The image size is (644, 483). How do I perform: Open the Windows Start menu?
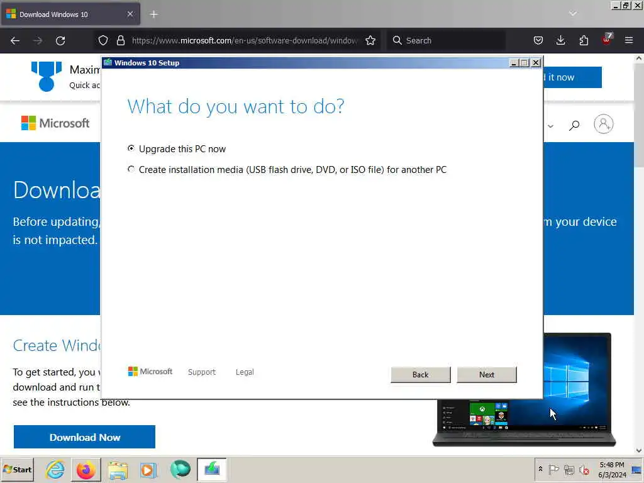coord(17,469)
